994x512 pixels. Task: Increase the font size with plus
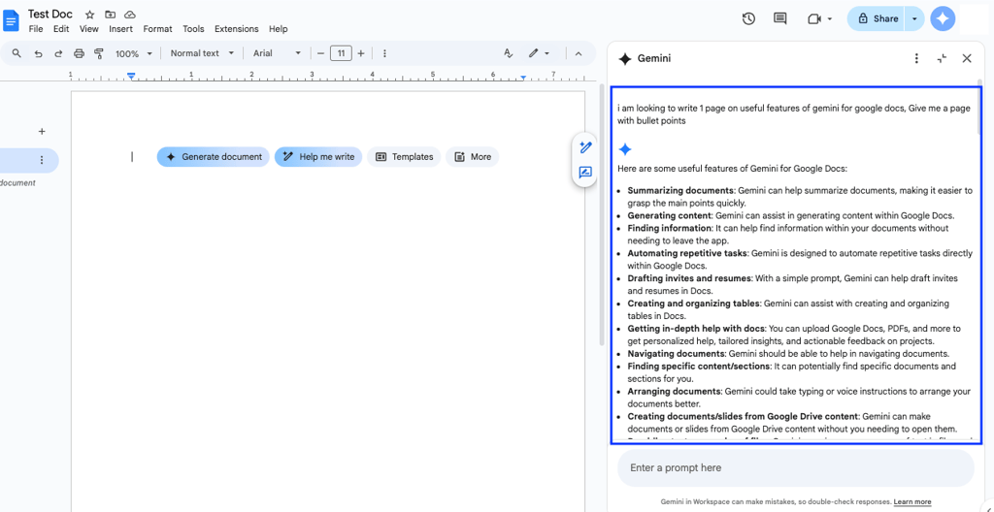click(x=361, y=54)
